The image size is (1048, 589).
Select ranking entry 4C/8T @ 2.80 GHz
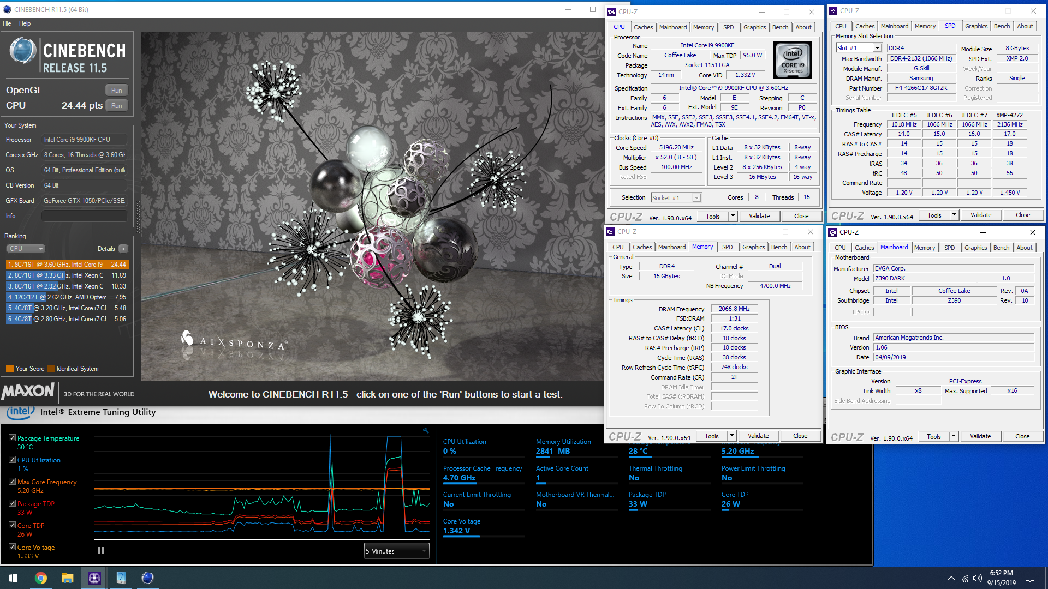(x=67, y=319)
